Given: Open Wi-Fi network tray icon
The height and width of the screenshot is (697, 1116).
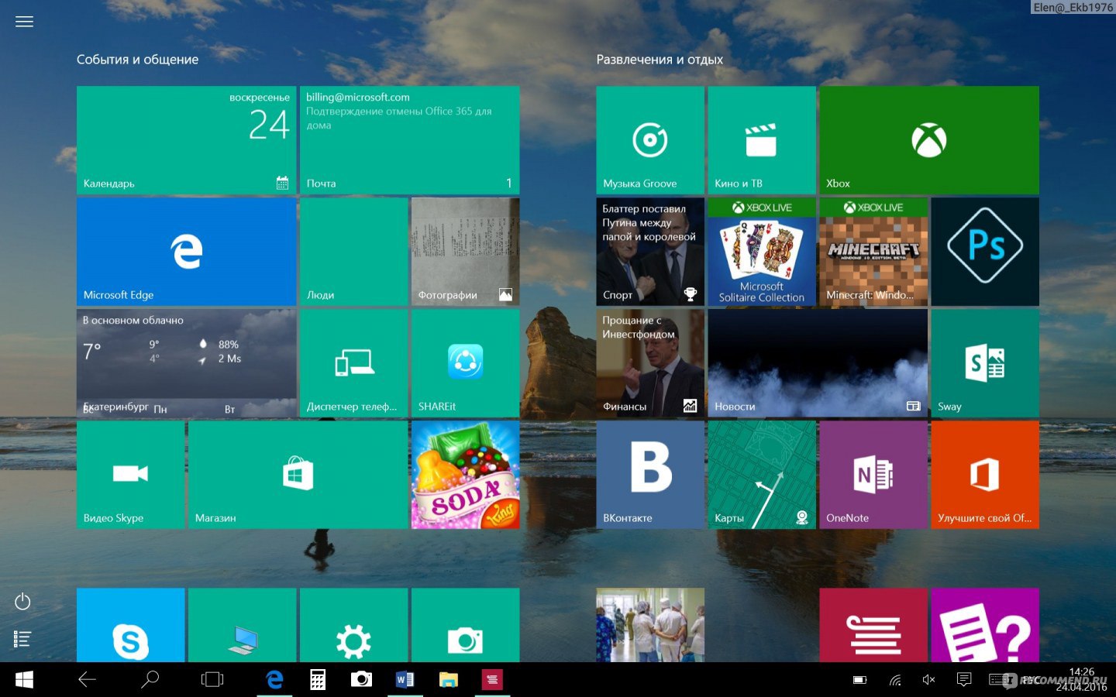Looking at the screenshot, I should (x=895, y=680).
